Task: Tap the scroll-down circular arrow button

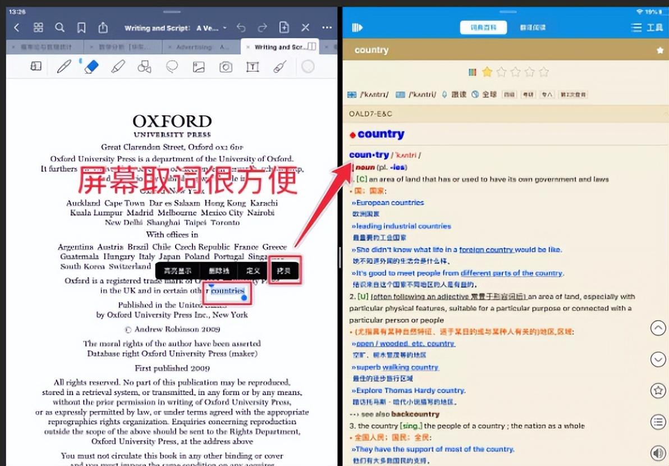Action: (x=658, y=359)
